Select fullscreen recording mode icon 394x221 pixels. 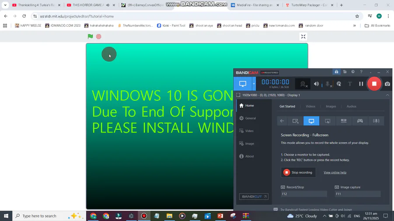[311, 121]
